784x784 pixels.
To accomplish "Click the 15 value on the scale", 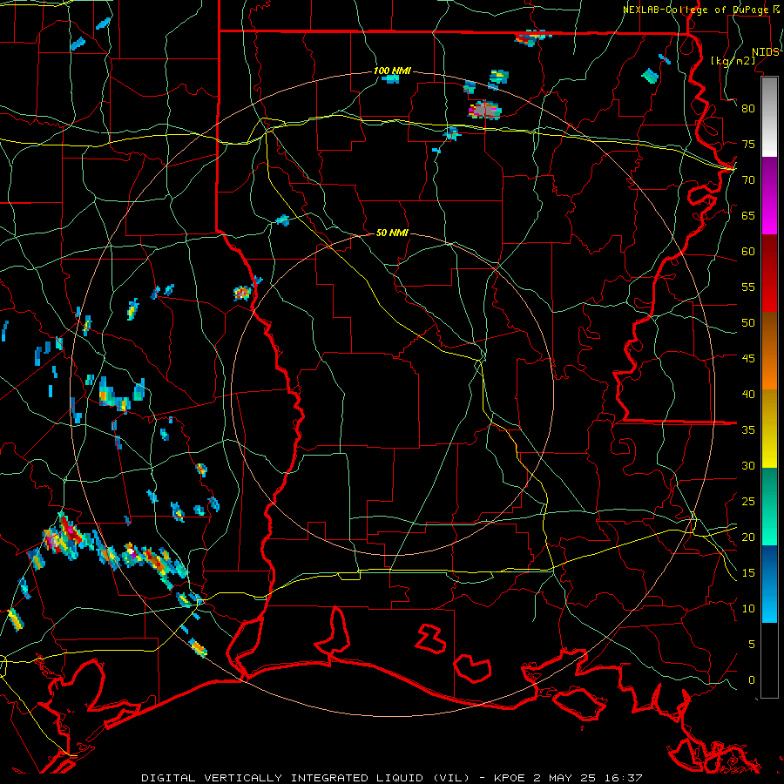I will [x=748, y=573].
